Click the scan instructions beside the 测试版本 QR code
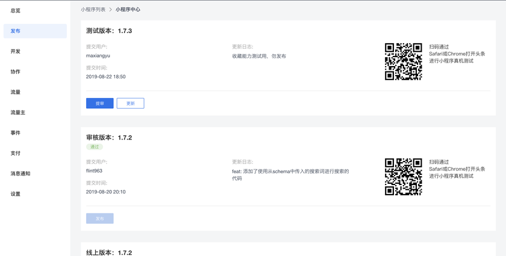506x256 pixels. 457,53
